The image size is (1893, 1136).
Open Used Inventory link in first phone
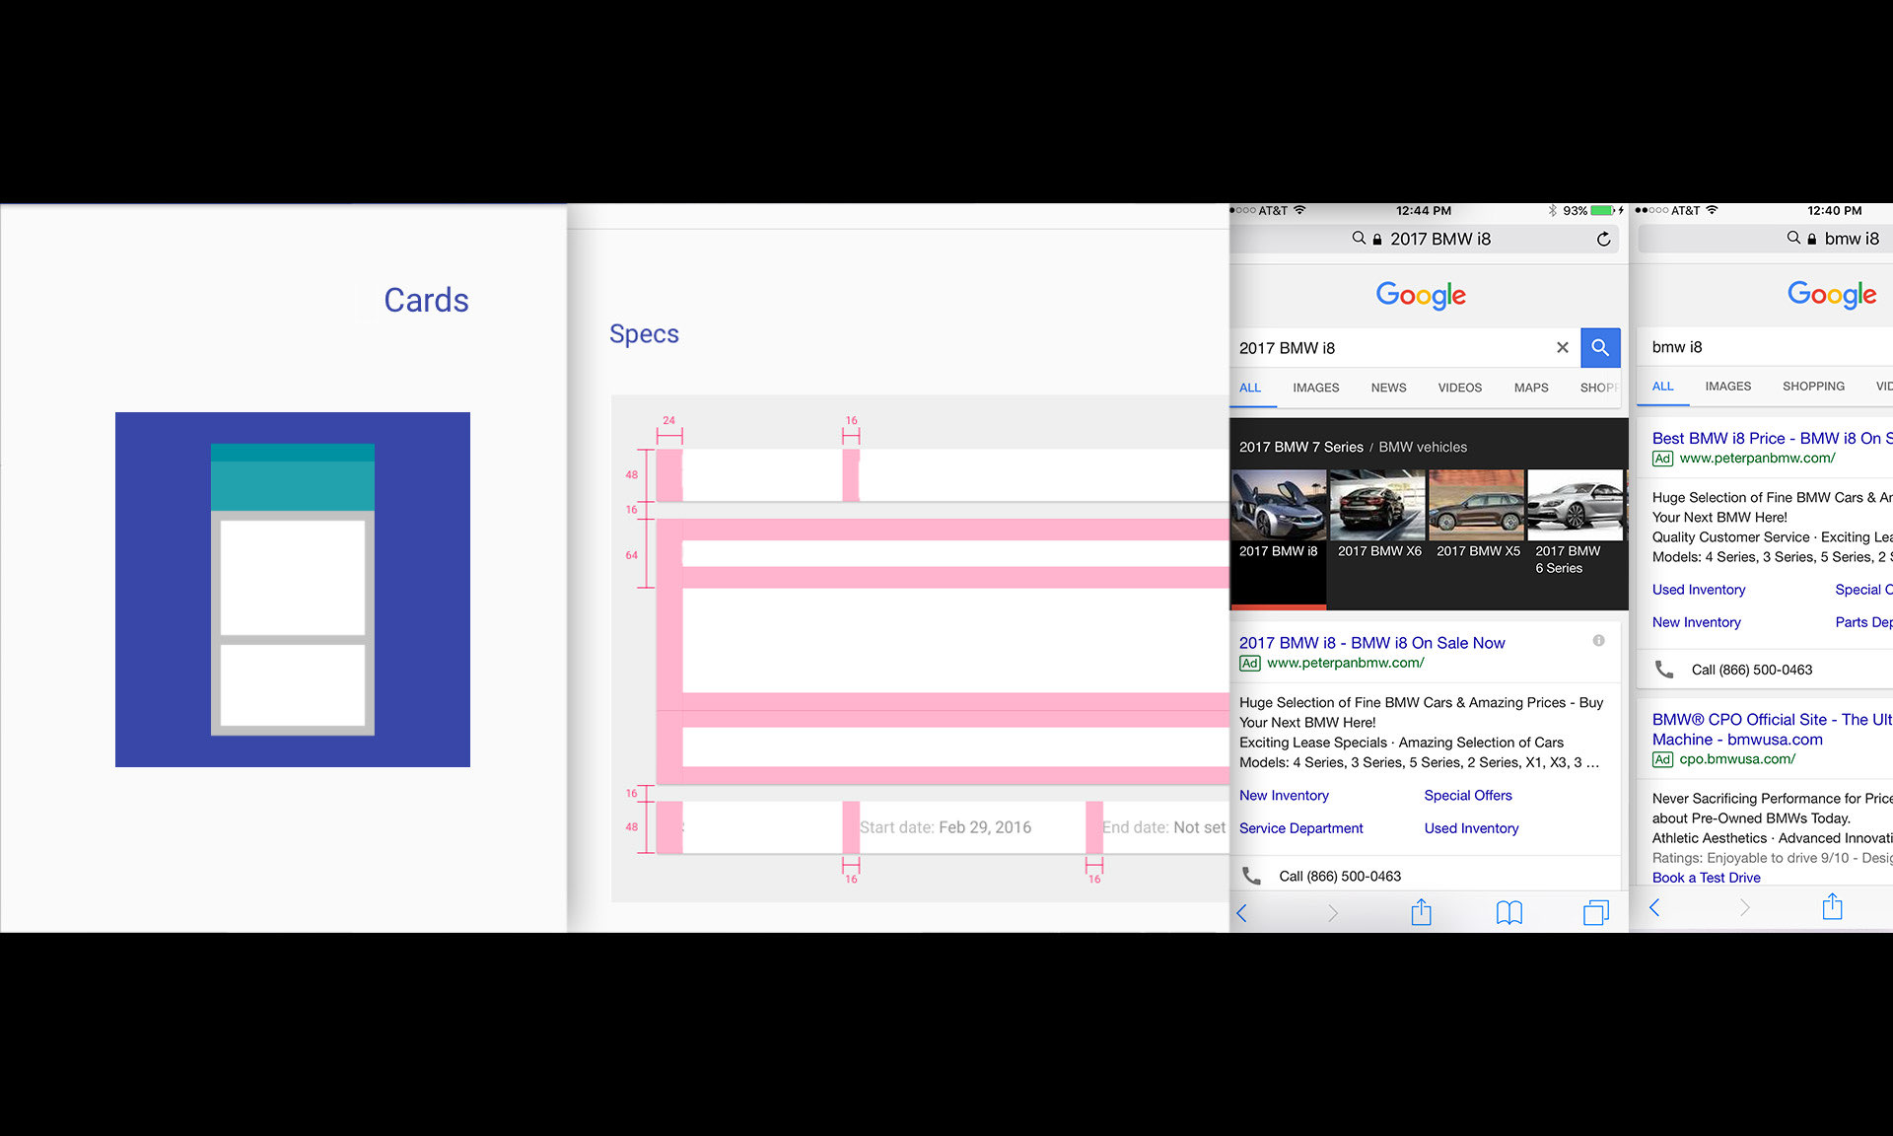[x=1471, y=828]
